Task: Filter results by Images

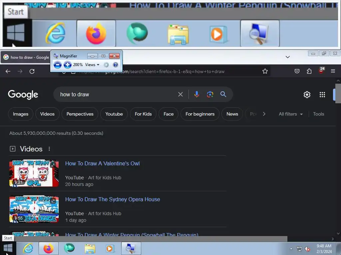Action: 21,114
